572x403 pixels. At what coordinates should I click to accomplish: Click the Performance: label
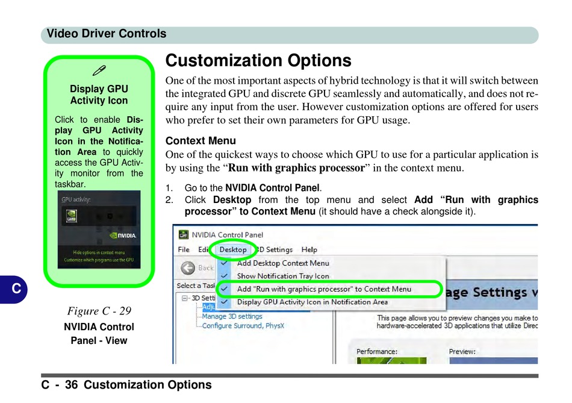[x=377, y=352]
